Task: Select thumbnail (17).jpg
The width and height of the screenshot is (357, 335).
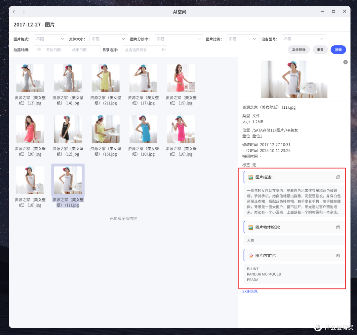Action: tap(143, 78)
